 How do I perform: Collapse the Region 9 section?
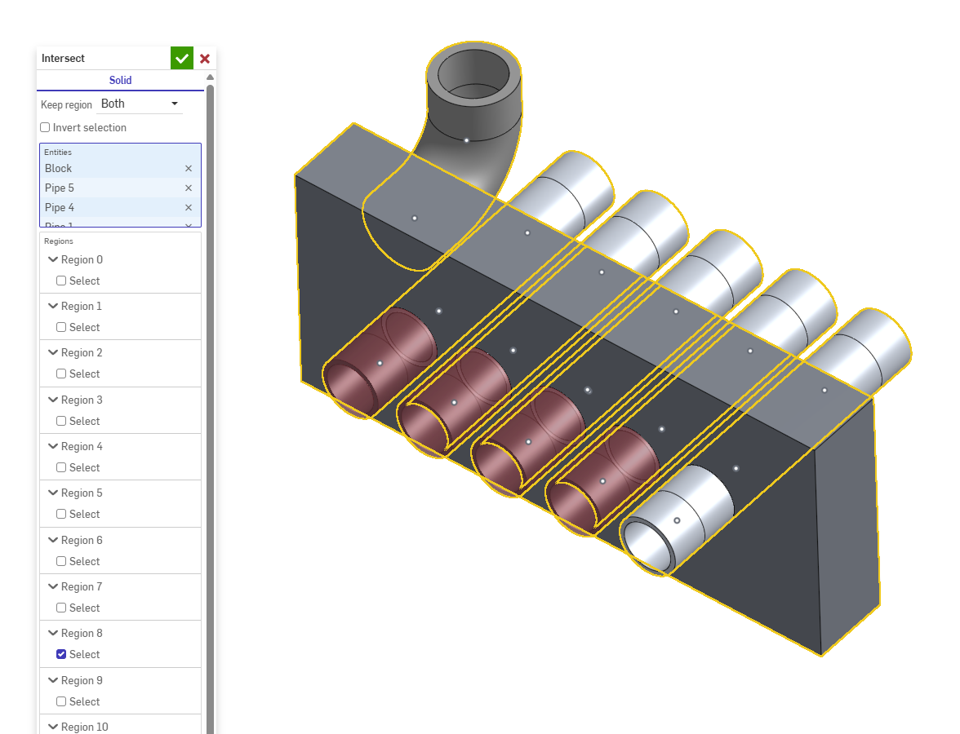(x=53, y=680)
